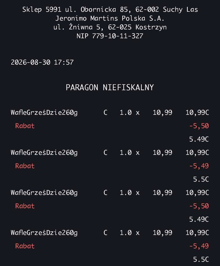Click the second 5.49C subtotal
The width and height of the screenshot is (220, 266).
[x=199, y=219]
